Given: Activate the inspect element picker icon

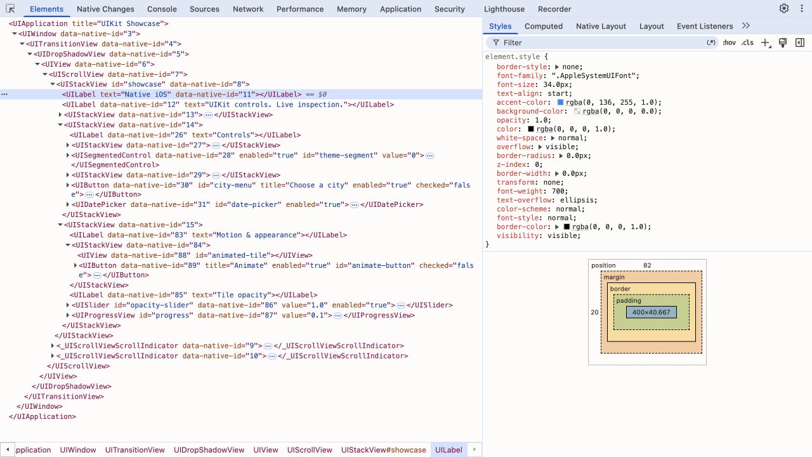Looking at the screenshot, I should click(10, 9).
